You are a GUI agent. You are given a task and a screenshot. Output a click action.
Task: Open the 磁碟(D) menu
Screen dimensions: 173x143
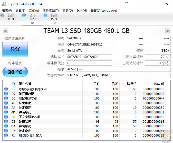(68, 11)
